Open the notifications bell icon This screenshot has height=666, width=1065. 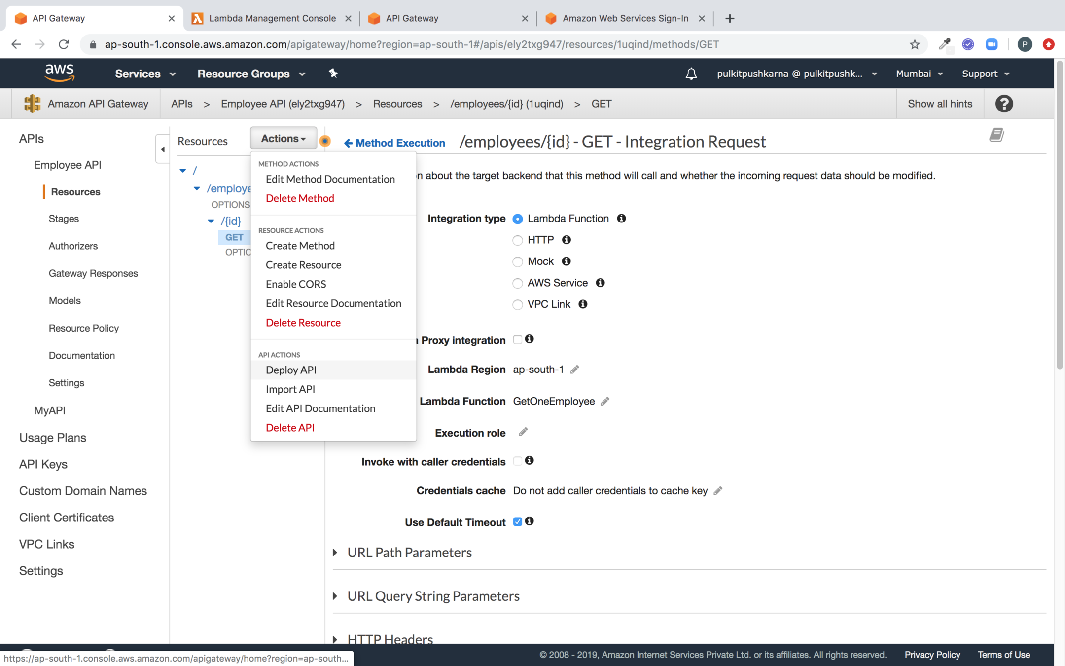[x=691, y=74]
